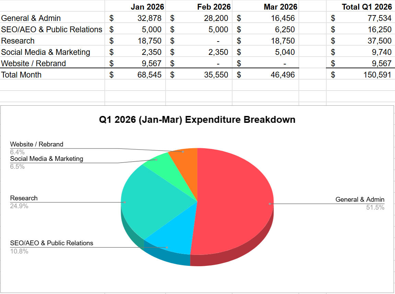Click the Social Media & Marketing chart label
This screenshot has height=294, width=395.
click(47, 159)
